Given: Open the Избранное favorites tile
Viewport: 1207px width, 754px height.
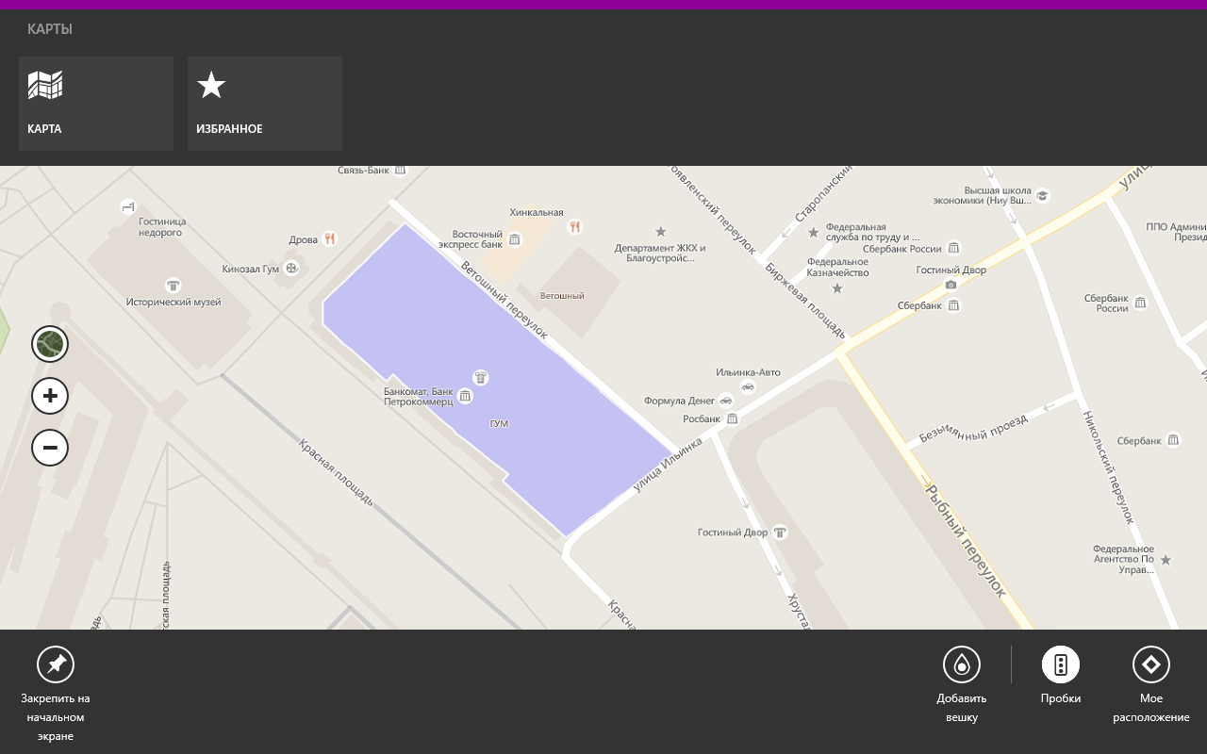Looking at the screenshot, I should (264, 104).
